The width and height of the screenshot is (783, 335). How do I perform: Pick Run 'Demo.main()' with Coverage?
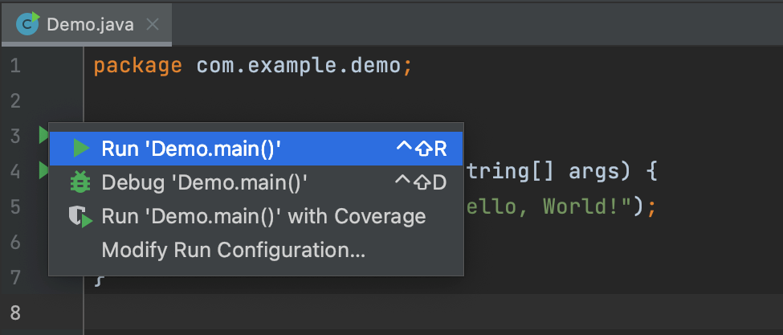(x=263, y=217)
